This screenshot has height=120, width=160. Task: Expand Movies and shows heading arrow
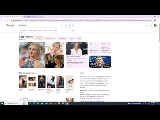click(35, 73)
